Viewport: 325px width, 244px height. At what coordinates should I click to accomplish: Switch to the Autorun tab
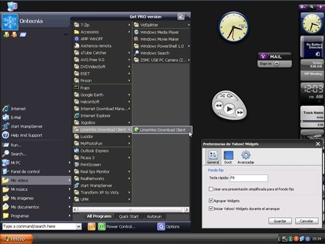click(x=154, y=216)
